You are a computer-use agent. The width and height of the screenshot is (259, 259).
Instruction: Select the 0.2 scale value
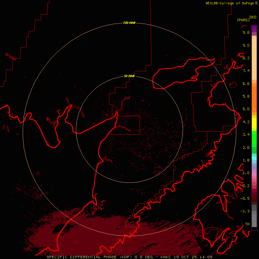(x=246, y=186)
